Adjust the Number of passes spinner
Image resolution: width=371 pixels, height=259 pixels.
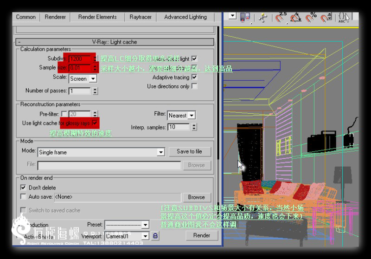[x=95, y=91]
